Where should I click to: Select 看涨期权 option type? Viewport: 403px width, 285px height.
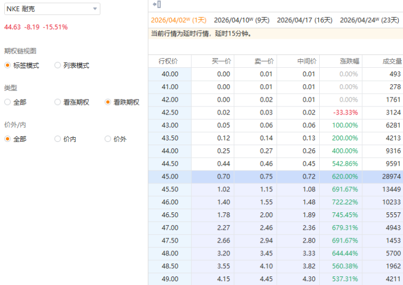pyautogui.click(x=58, y=102)
